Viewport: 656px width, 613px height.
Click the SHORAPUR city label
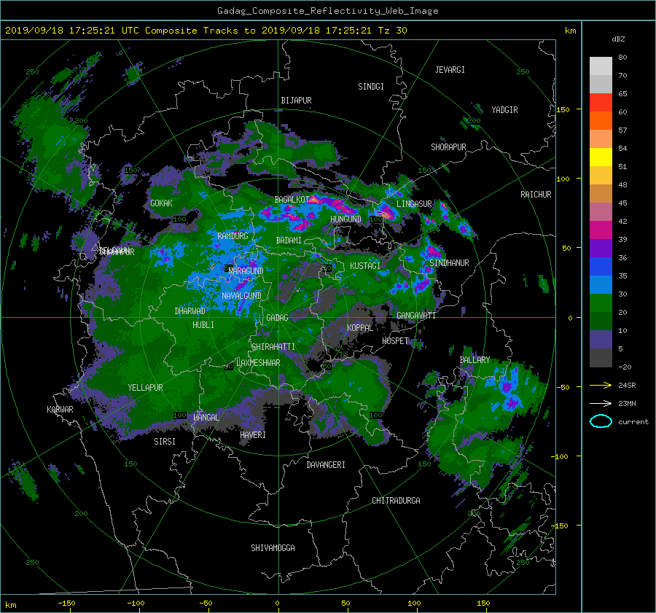(x=448, y=147)
